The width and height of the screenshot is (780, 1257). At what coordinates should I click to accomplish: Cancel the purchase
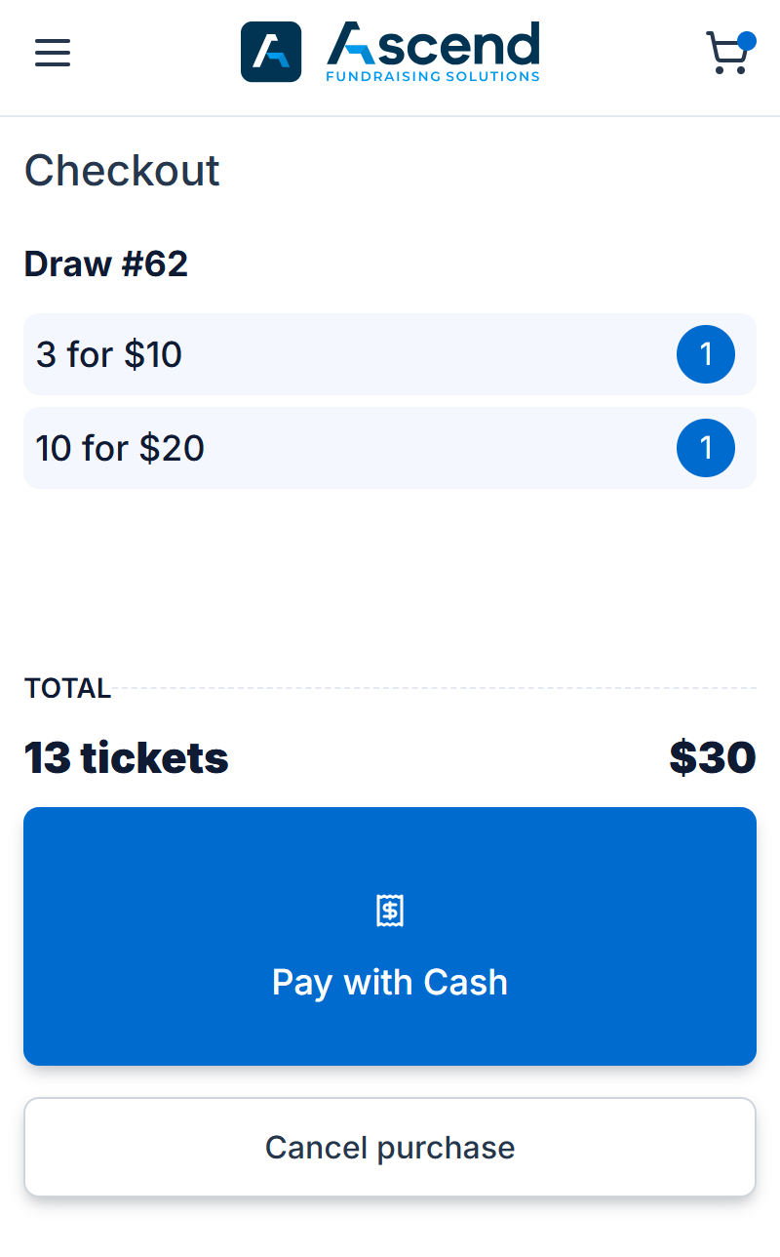coord(390,1147)
